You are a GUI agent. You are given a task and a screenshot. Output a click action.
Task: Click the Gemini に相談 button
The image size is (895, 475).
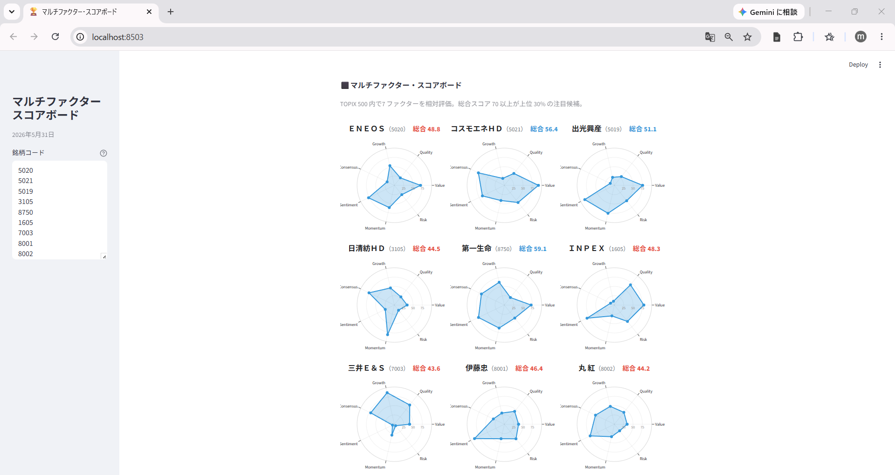768,12
